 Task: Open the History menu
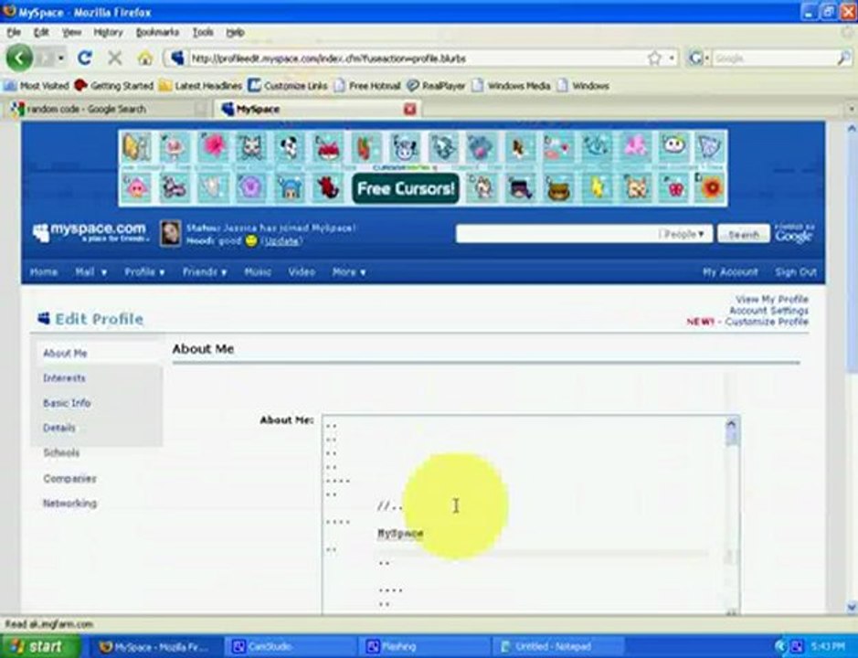(109, 32)
